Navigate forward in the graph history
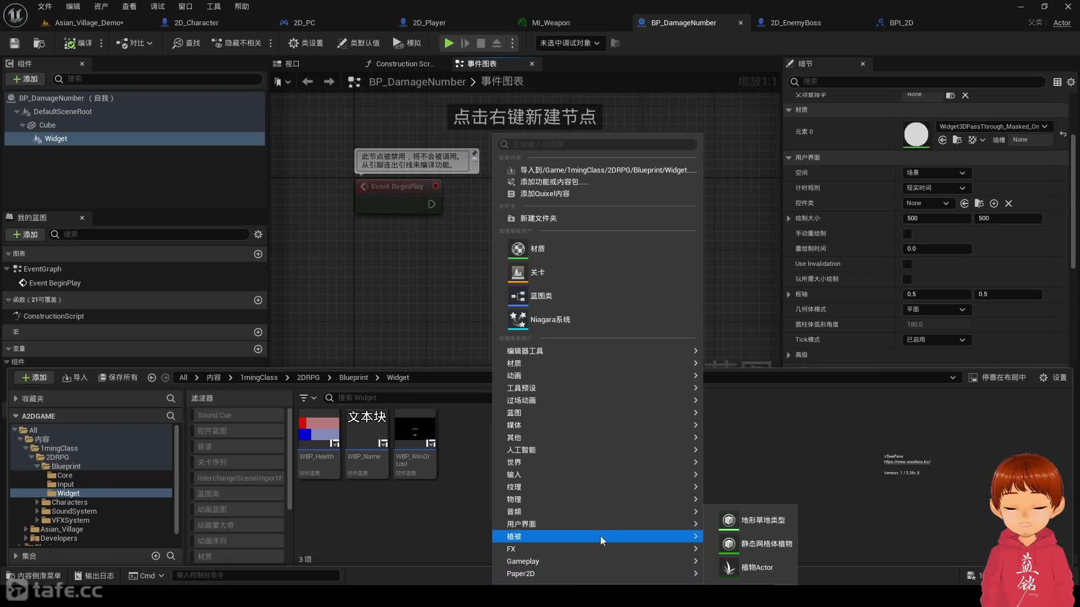1080x607 pixels. pos(329,82)
